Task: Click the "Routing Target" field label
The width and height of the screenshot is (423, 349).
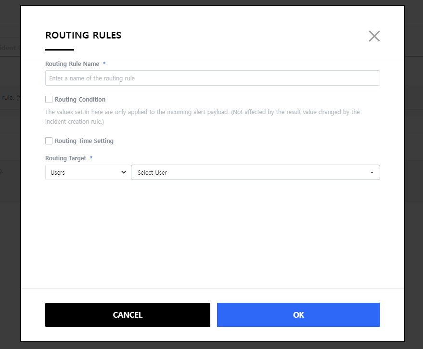Action: pyautogui.click(x=66, y=158)
